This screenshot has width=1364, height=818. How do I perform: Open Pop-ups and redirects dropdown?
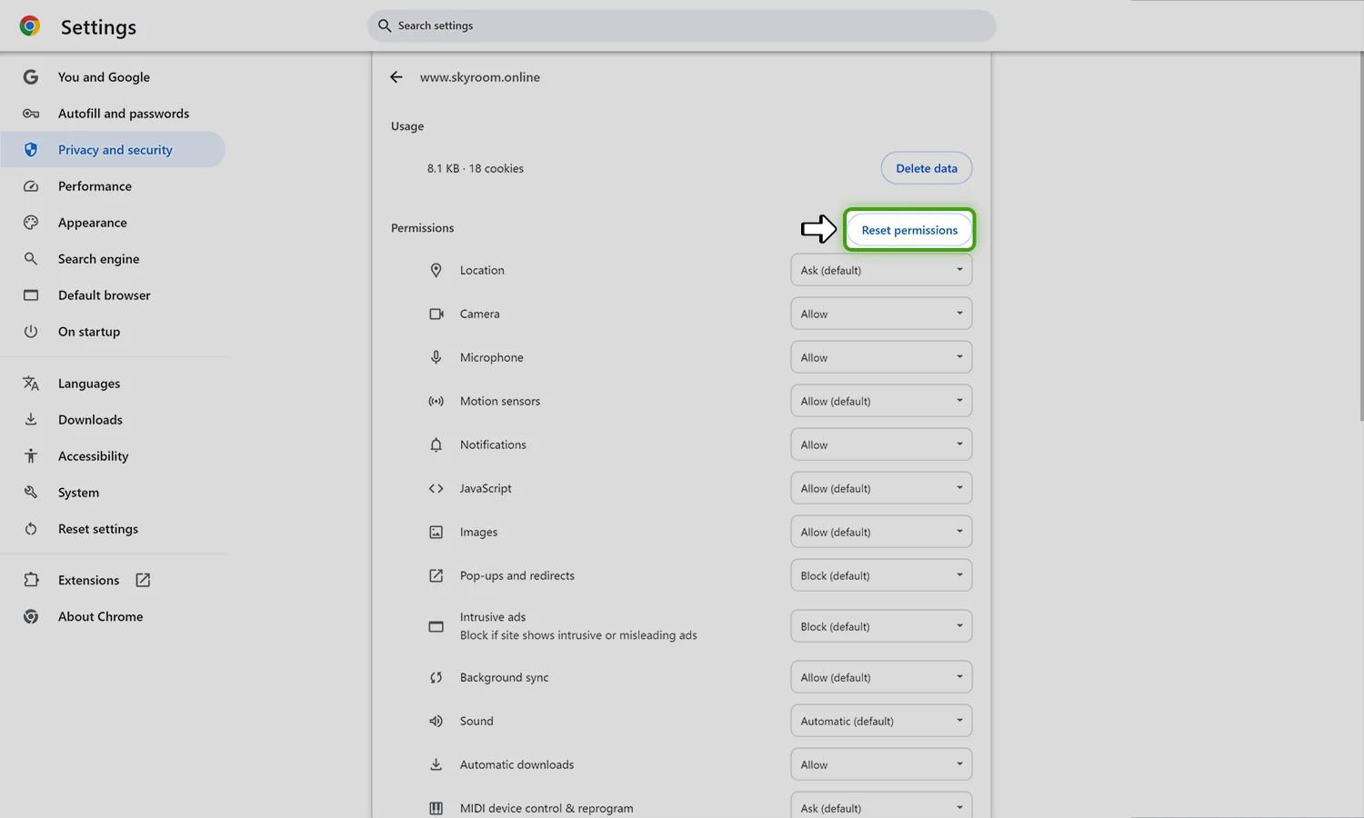[x=880, y=575]
